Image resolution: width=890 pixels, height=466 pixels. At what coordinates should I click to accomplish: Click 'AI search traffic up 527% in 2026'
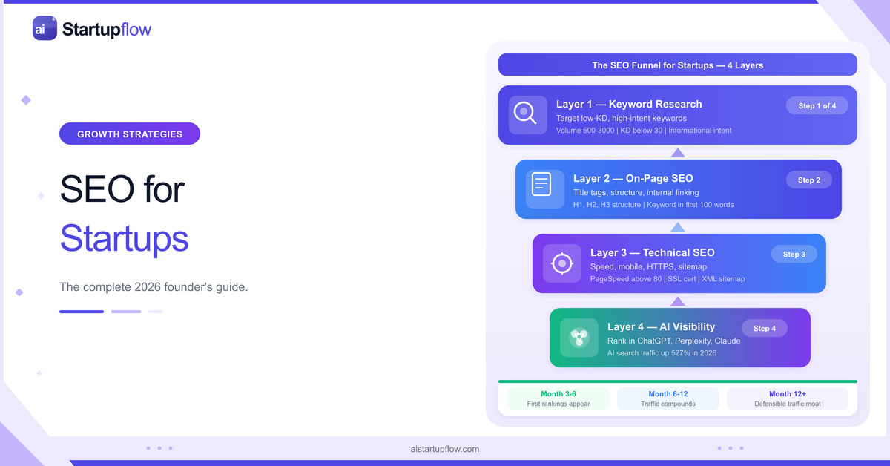[x=662, y=353]
